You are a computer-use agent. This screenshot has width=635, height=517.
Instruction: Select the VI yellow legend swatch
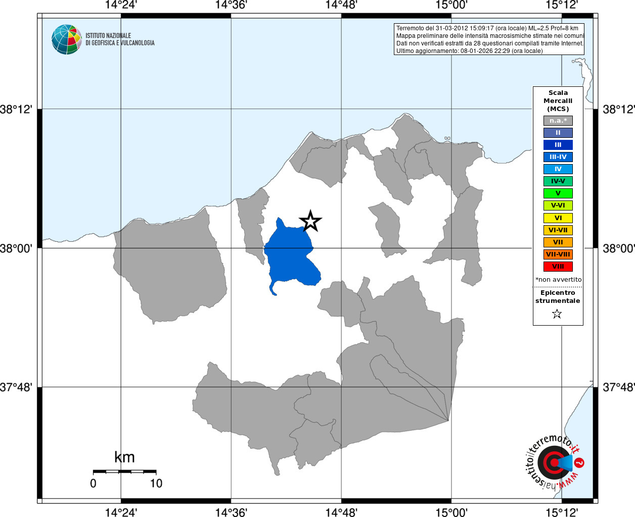[x=558, y=218]
